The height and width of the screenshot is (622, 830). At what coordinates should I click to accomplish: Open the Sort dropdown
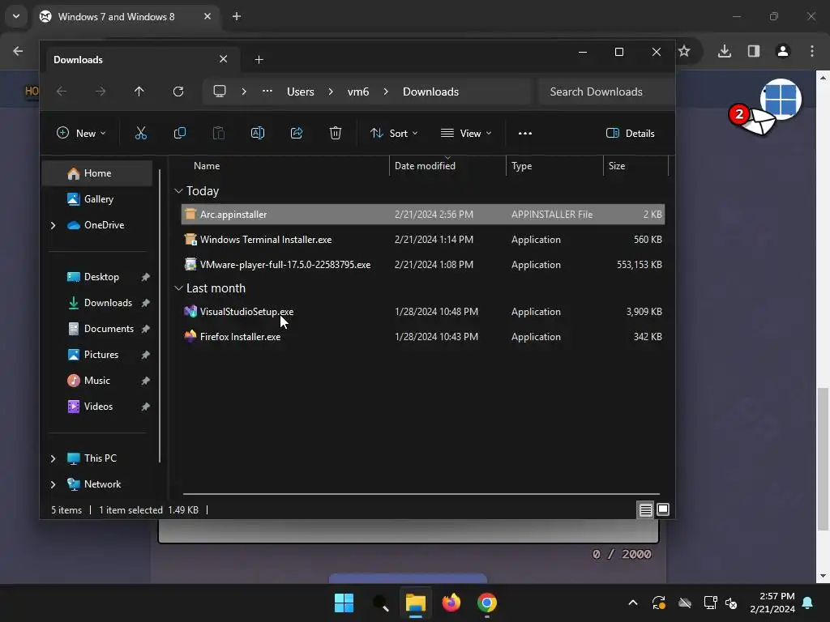pyautogui.click(x=394, y=134)
